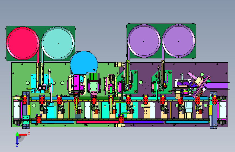Pick the left purple bowl feeder
The height and width of the screenshot is (152, 235).
click(144, 41)
